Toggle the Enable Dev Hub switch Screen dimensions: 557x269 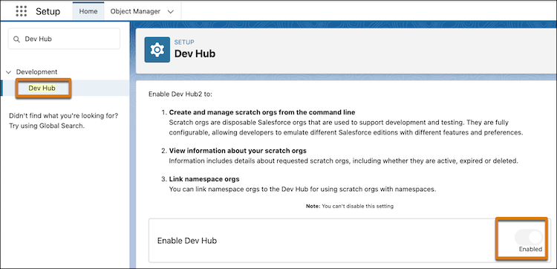(529, 236)
